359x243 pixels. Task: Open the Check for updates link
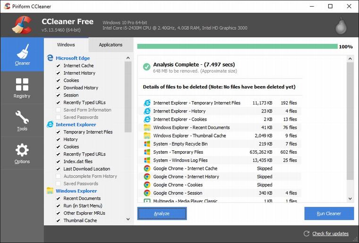pos(330,234)
